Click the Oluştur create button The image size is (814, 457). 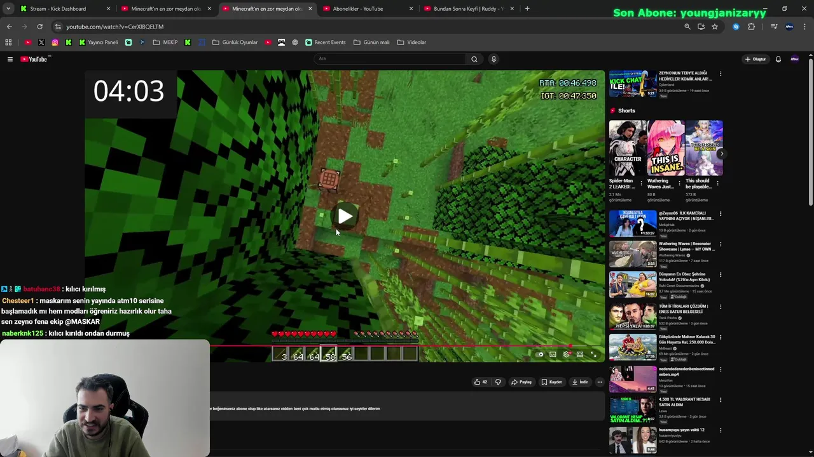[755, 59]
